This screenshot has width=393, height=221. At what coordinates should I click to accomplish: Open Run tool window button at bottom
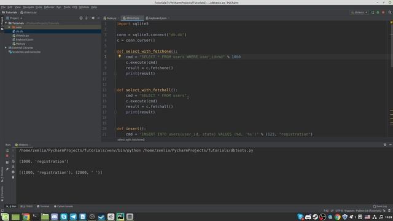tap(11, 206)
